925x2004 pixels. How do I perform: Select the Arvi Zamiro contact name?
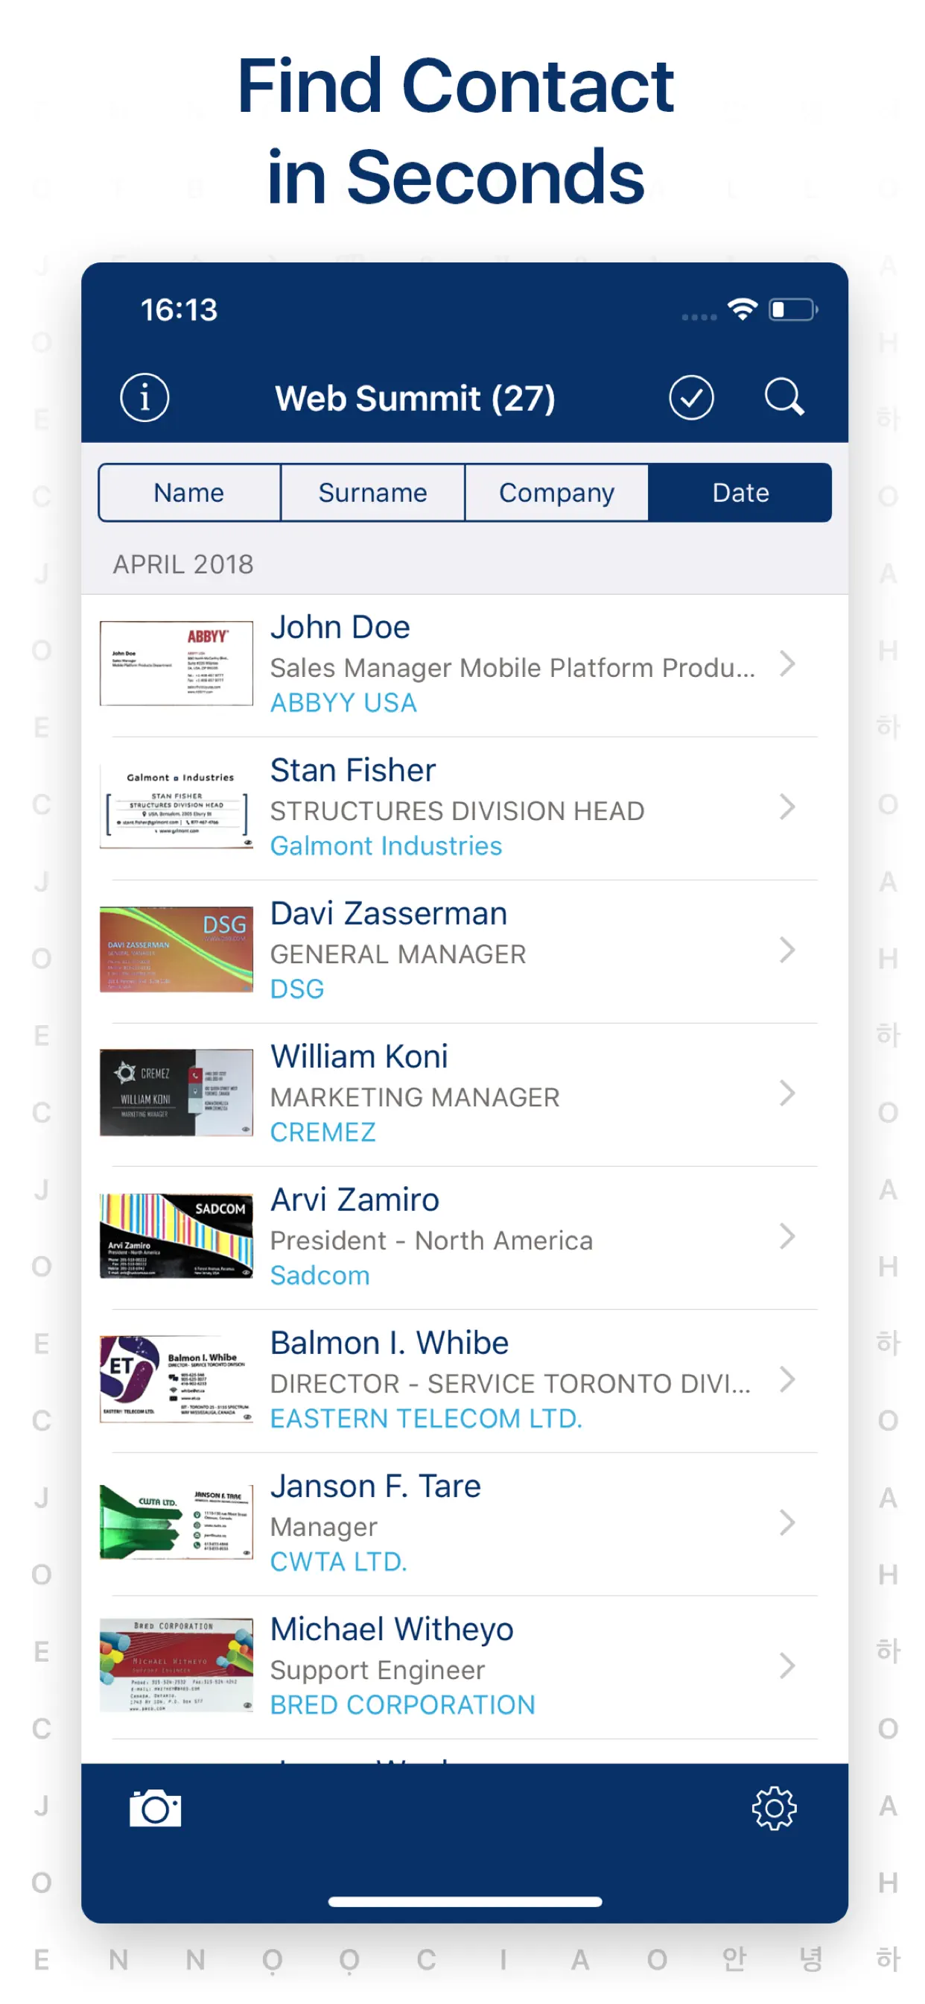(355, 1200)
